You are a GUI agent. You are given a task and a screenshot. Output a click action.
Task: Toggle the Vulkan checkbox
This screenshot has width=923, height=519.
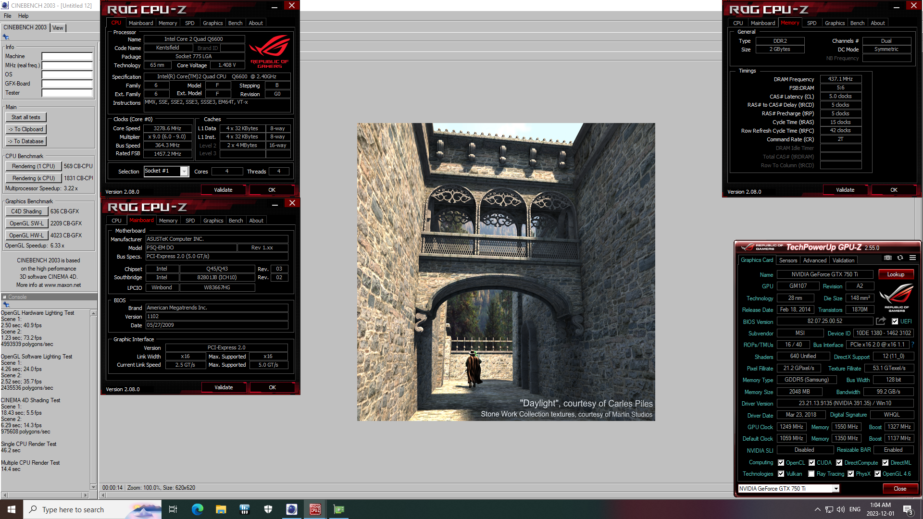tap(781, 474)
